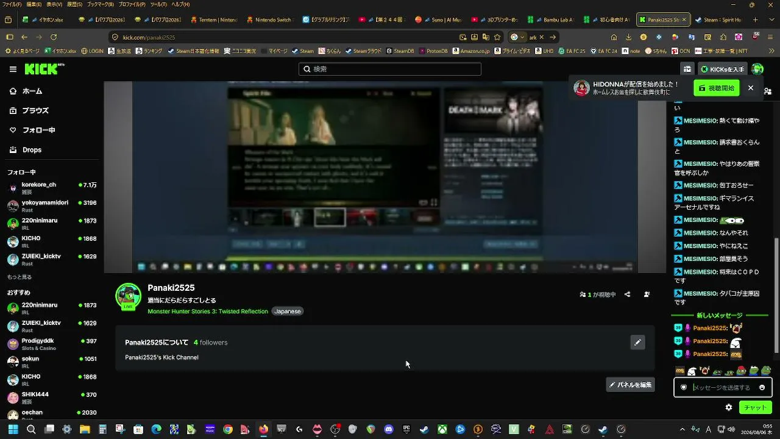
Task: Open the ツール(T) menu
Action: (158, 4)
